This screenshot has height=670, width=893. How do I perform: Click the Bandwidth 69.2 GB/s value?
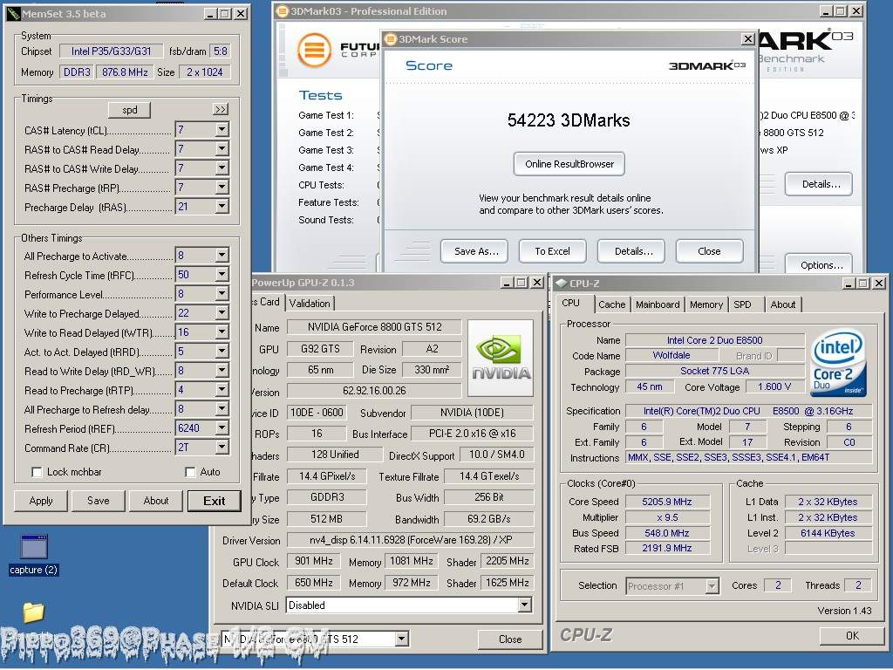pos(488,519)
